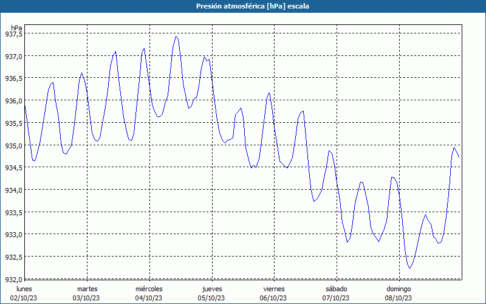This screenshot has height=304, width=486.
Task: Click the 934,5 axis value
Action: [x=14, y=168]
